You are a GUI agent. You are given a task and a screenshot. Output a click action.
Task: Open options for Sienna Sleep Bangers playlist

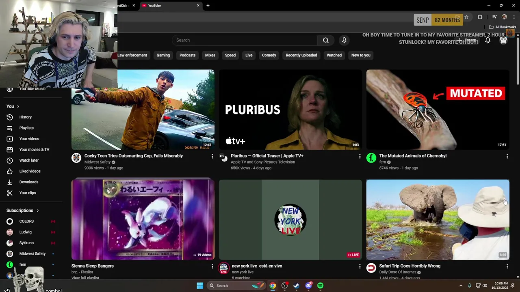(x=212, y=266)
